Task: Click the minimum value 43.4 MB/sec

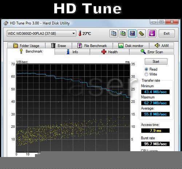Action: point(155,92)
